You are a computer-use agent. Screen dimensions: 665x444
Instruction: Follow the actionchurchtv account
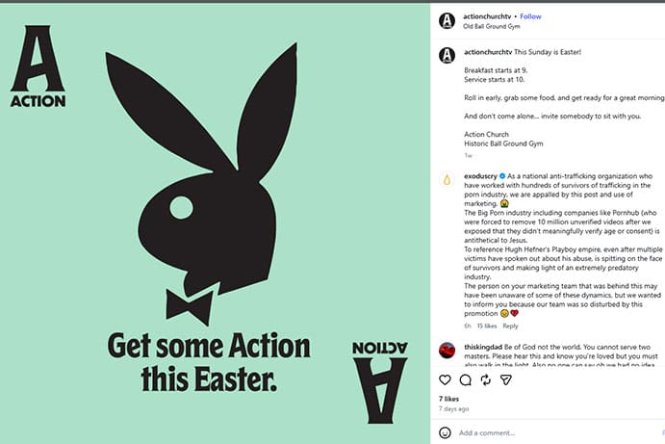tap(530, 16)
